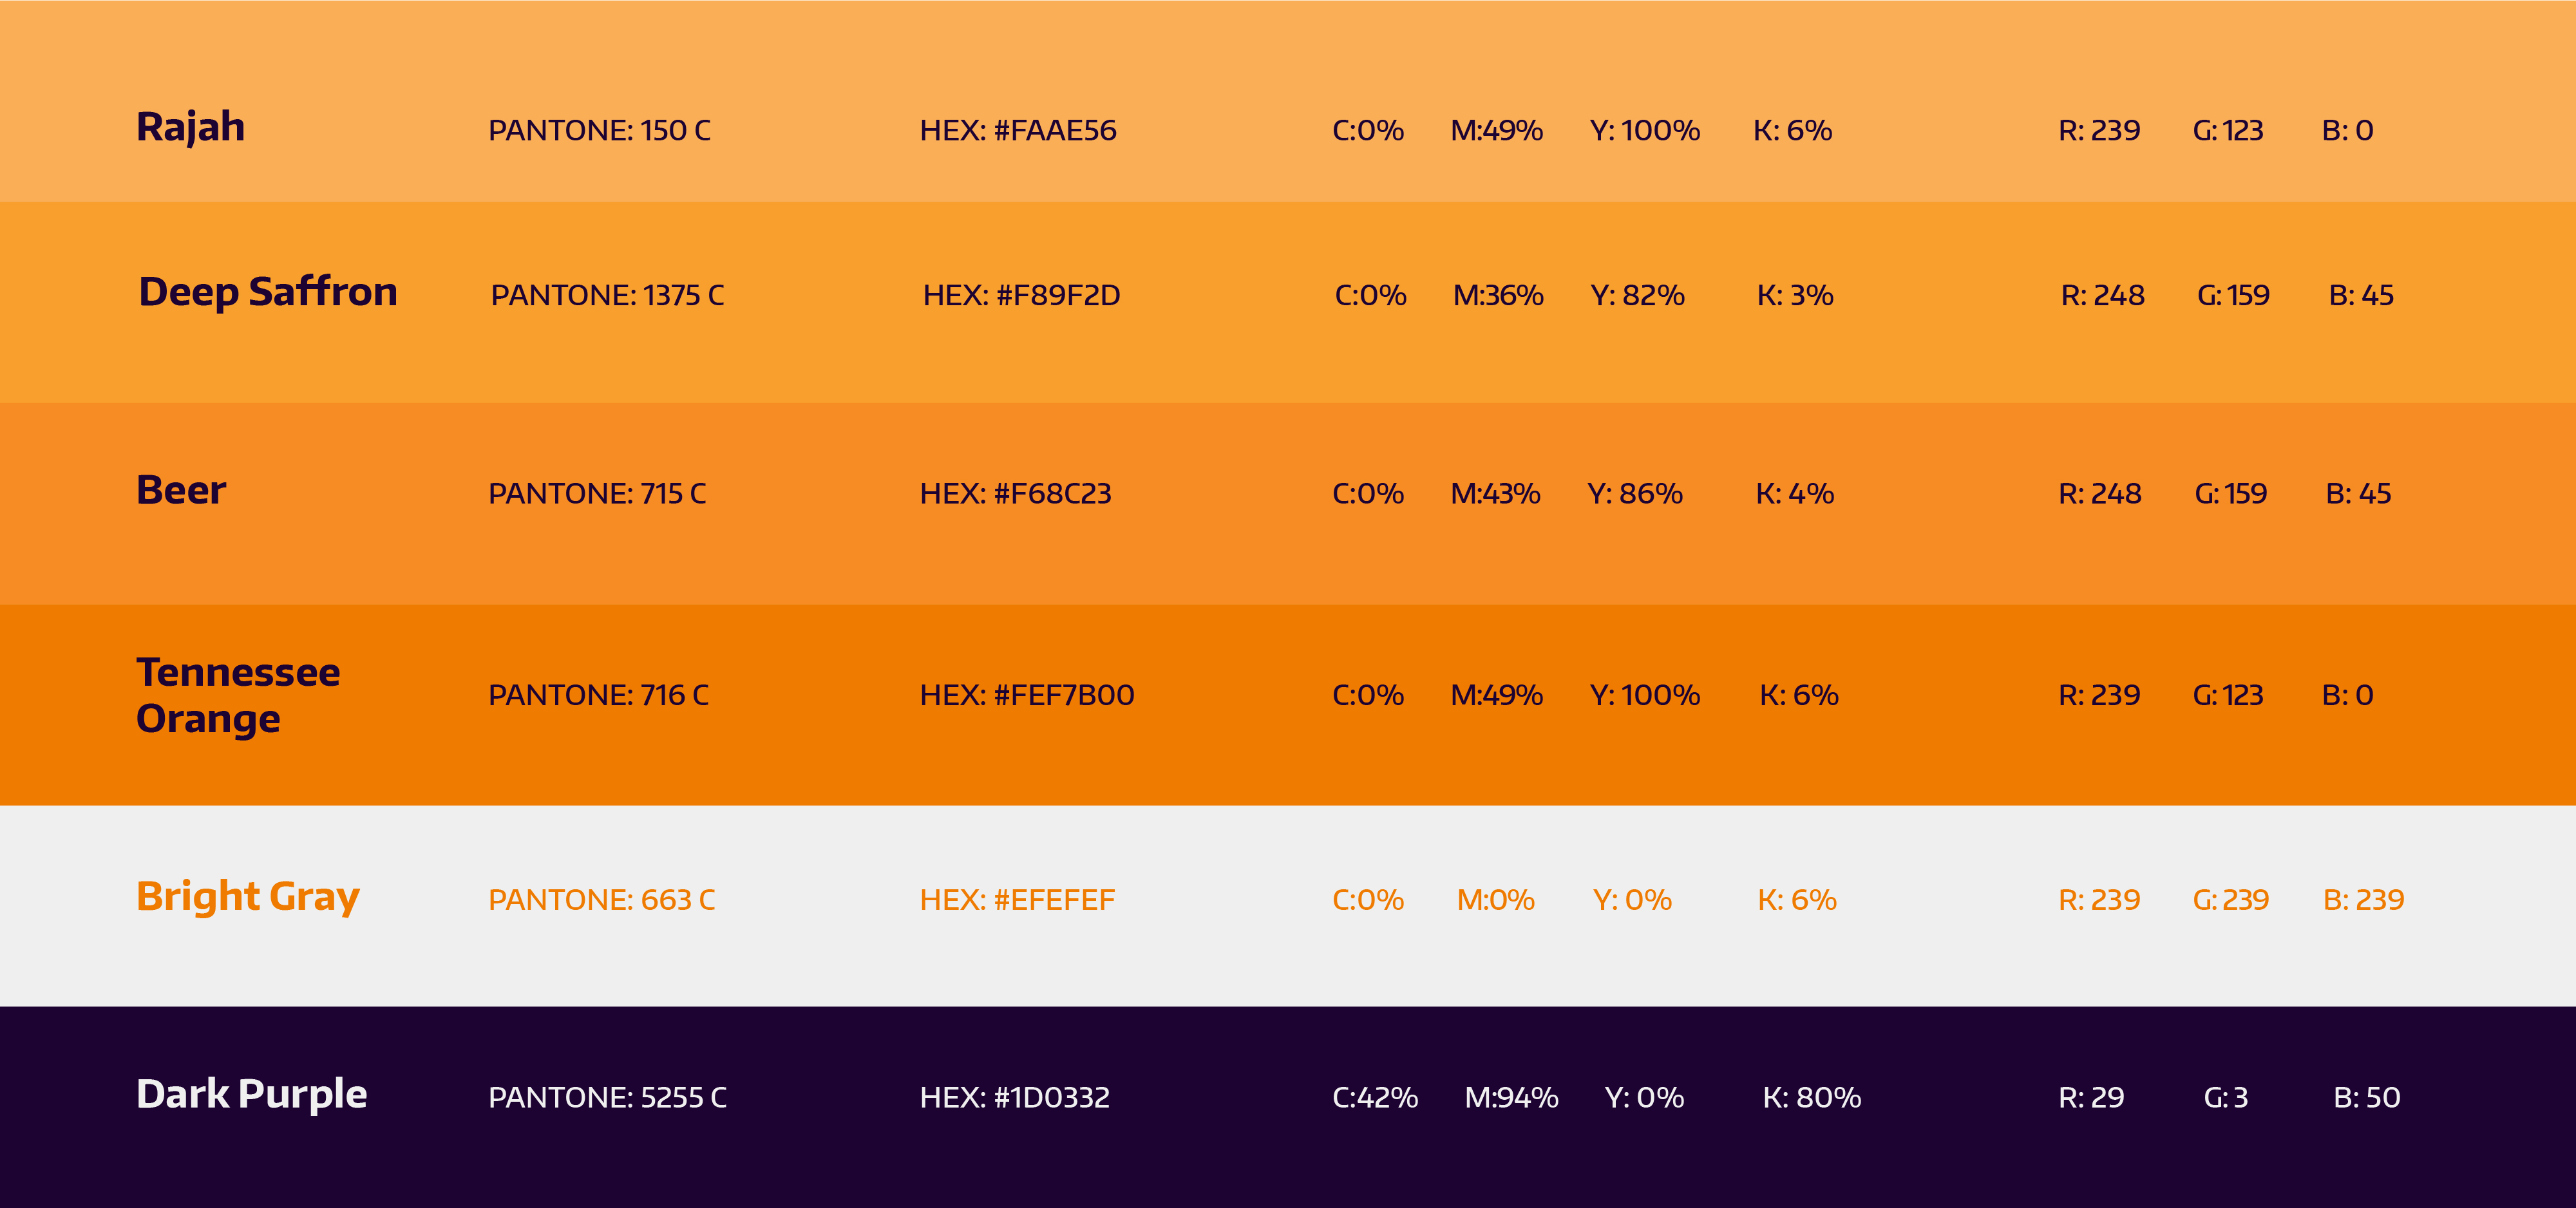Click the HEX: #EFEFEF code

tap(1017, 900)
